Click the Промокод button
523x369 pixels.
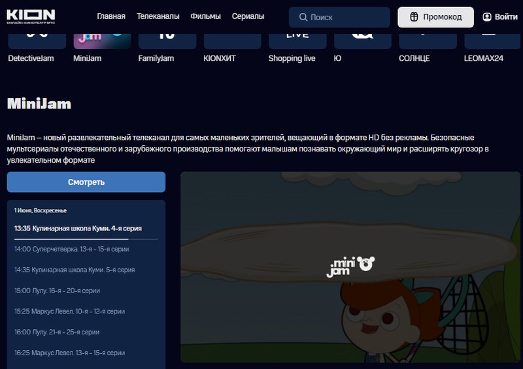click(x=435, y=17)
